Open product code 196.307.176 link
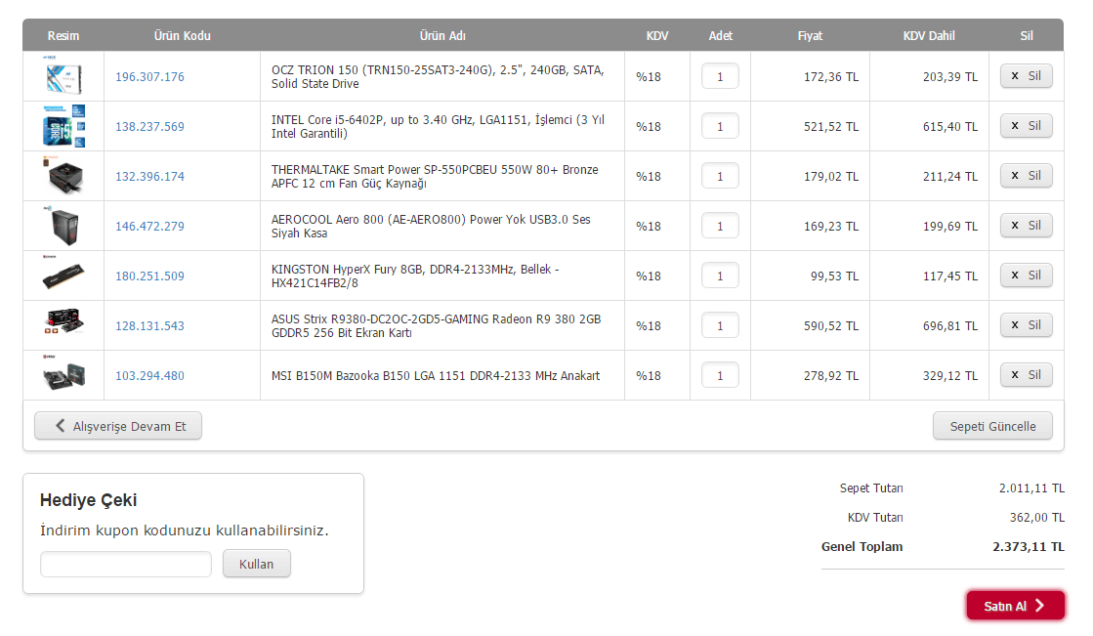This screenshot has width=1093, height=636. (x=149, y=77)
